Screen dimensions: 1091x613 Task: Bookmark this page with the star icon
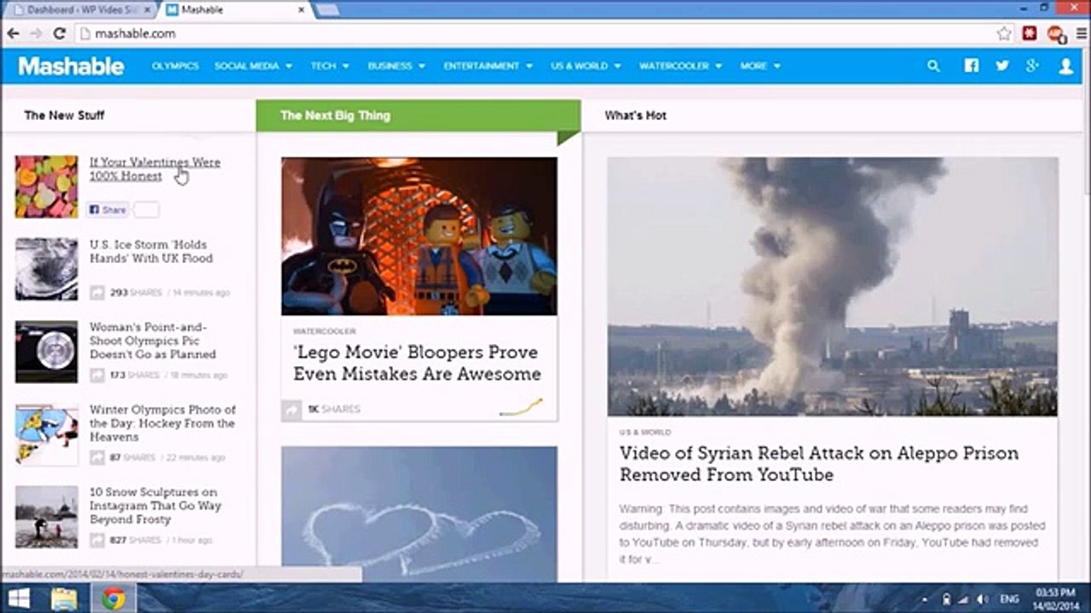[1004, 33]
